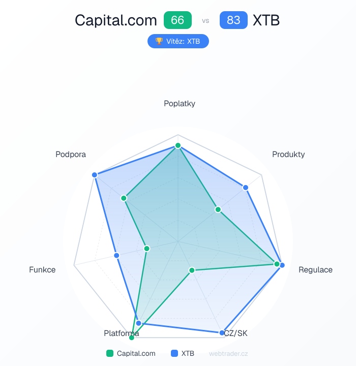Select XTB data point on Podpora axis
Screen dimensions: 356x366
tap(95, 175)
